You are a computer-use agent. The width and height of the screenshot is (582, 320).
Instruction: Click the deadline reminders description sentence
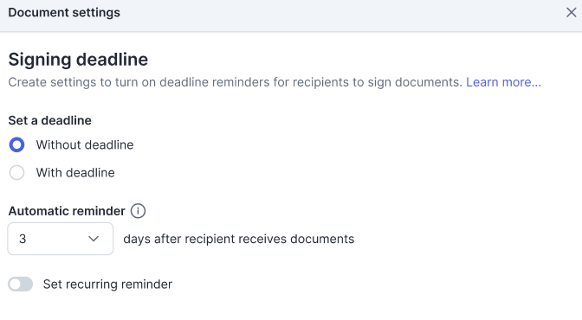click(235, 82)
